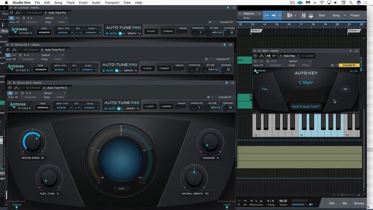Adjust the Humanize knob
This screenshot has height=210, width=373.
coord(210,141)
